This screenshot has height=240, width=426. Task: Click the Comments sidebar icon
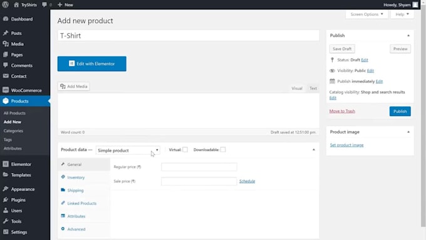6,65
